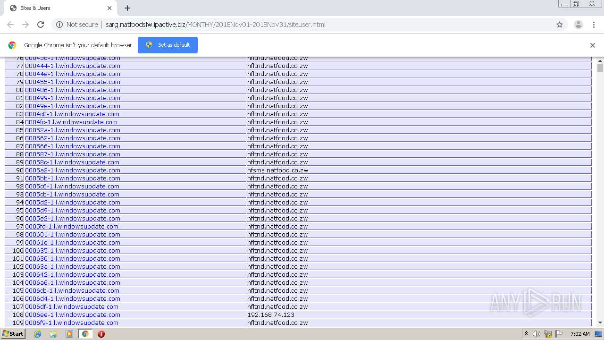Open link 000499-1.l.windowsupdate.com
The width and height of the screenshot is (604, 340).
[73, 98]
